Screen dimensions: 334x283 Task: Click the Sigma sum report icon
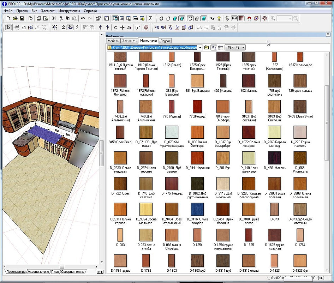pyautogui.click(x=150, y=19)
